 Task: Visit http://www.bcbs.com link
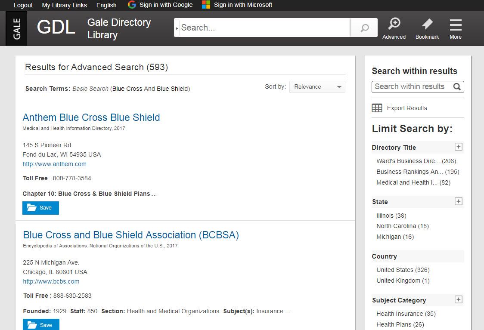point(51,281)
